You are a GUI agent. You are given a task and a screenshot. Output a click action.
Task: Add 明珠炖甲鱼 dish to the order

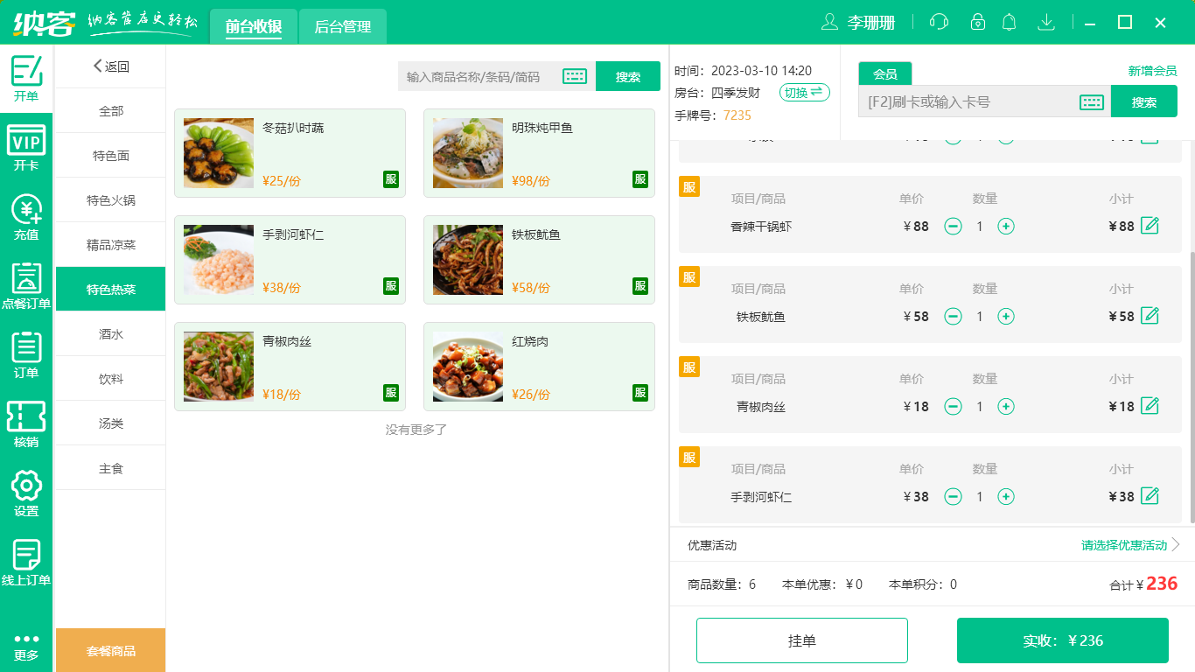[539, 153]
